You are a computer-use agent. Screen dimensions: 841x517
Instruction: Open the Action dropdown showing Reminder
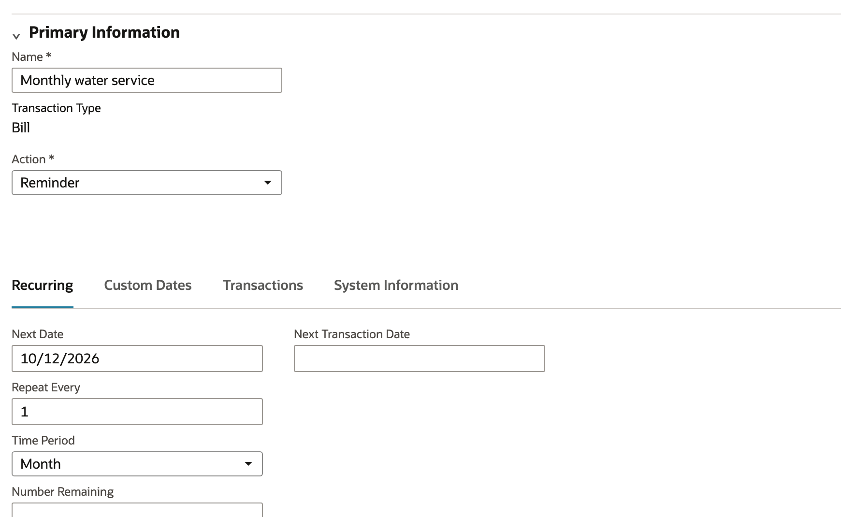tap(147, 183)
